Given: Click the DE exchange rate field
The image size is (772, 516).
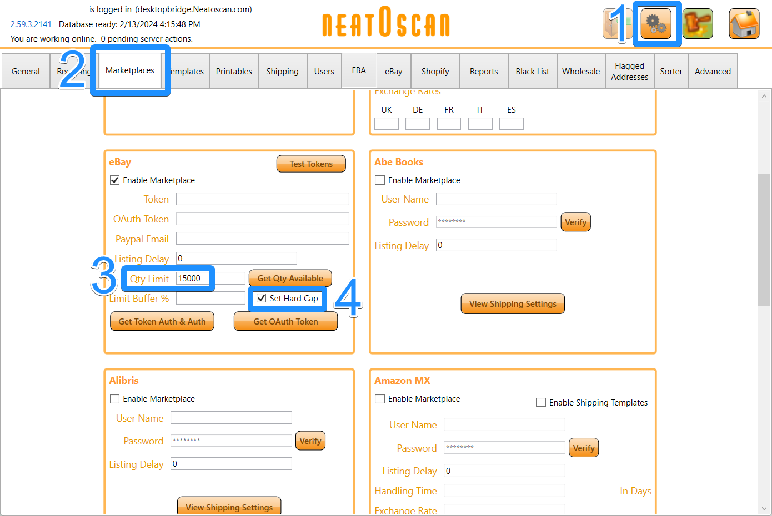Looking at the screenshot, I should pyautogui.click(x=418, y=123).
